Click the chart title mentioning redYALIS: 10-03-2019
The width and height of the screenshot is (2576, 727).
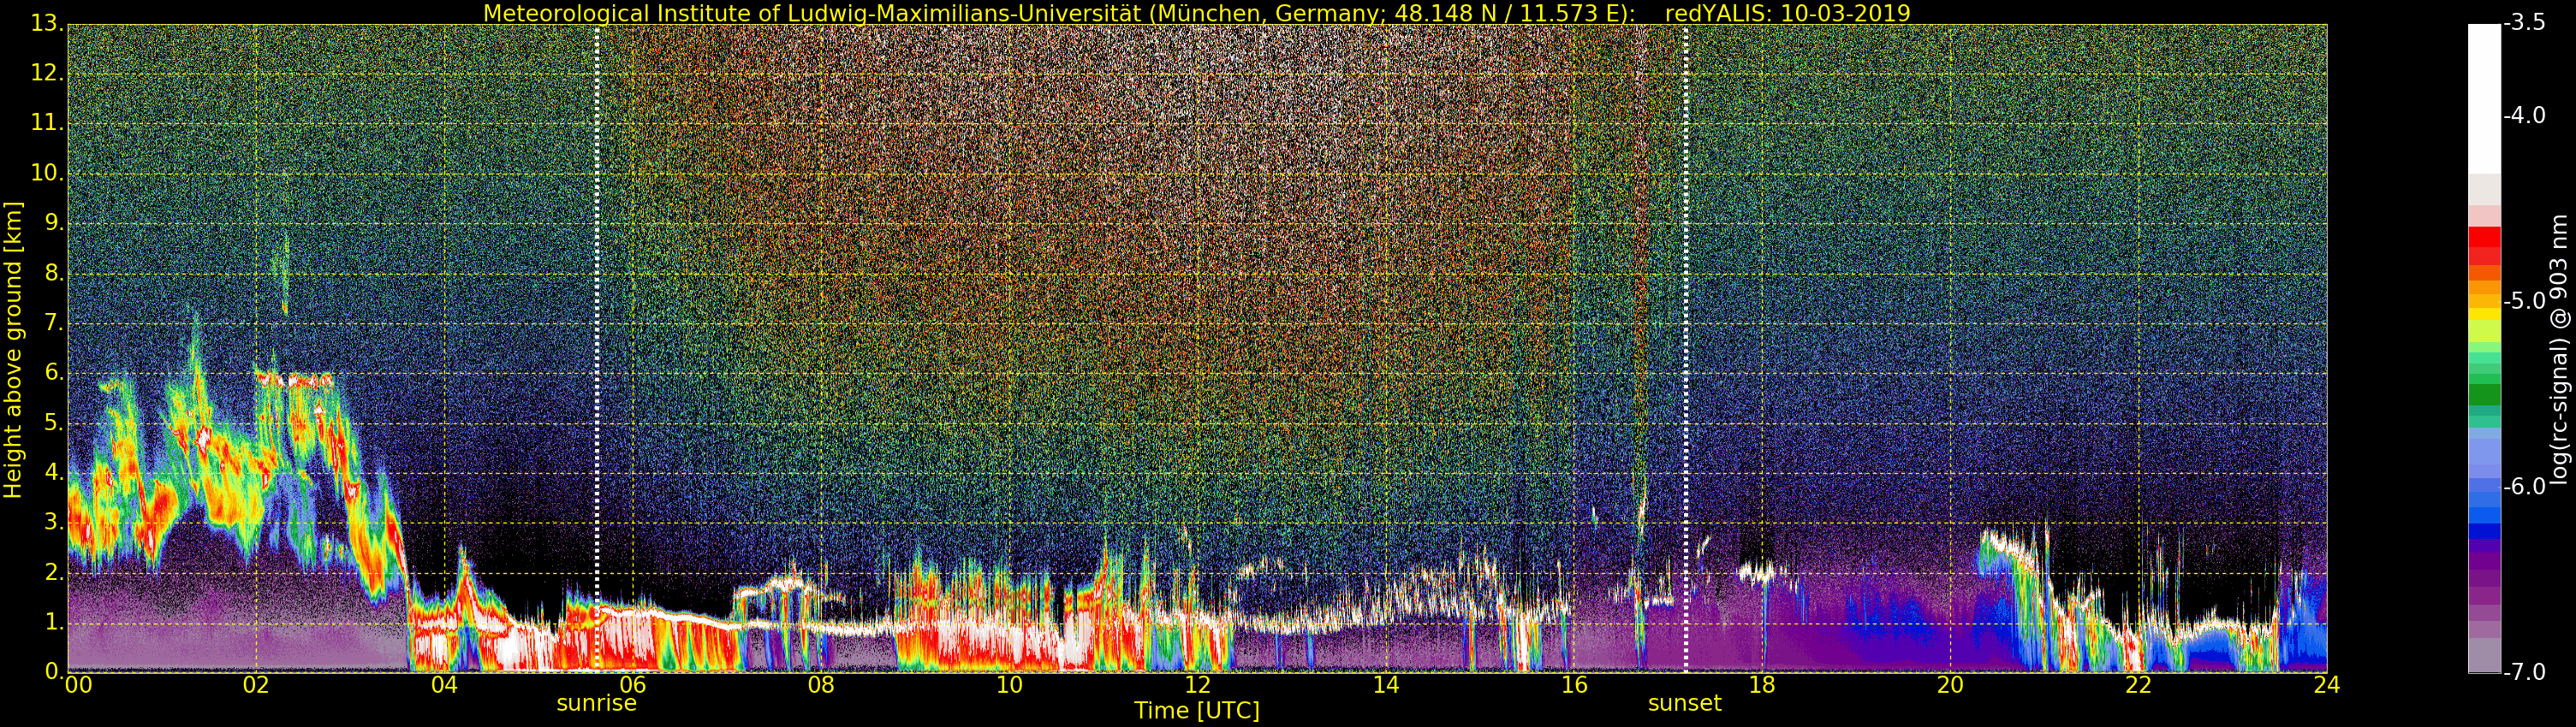[1196, 13]
